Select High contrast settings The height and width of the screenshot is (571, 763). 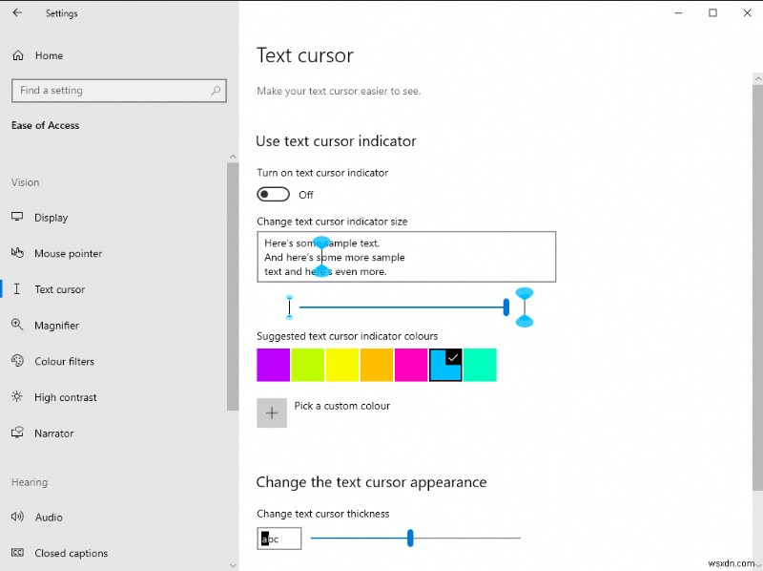coord(68,397)
